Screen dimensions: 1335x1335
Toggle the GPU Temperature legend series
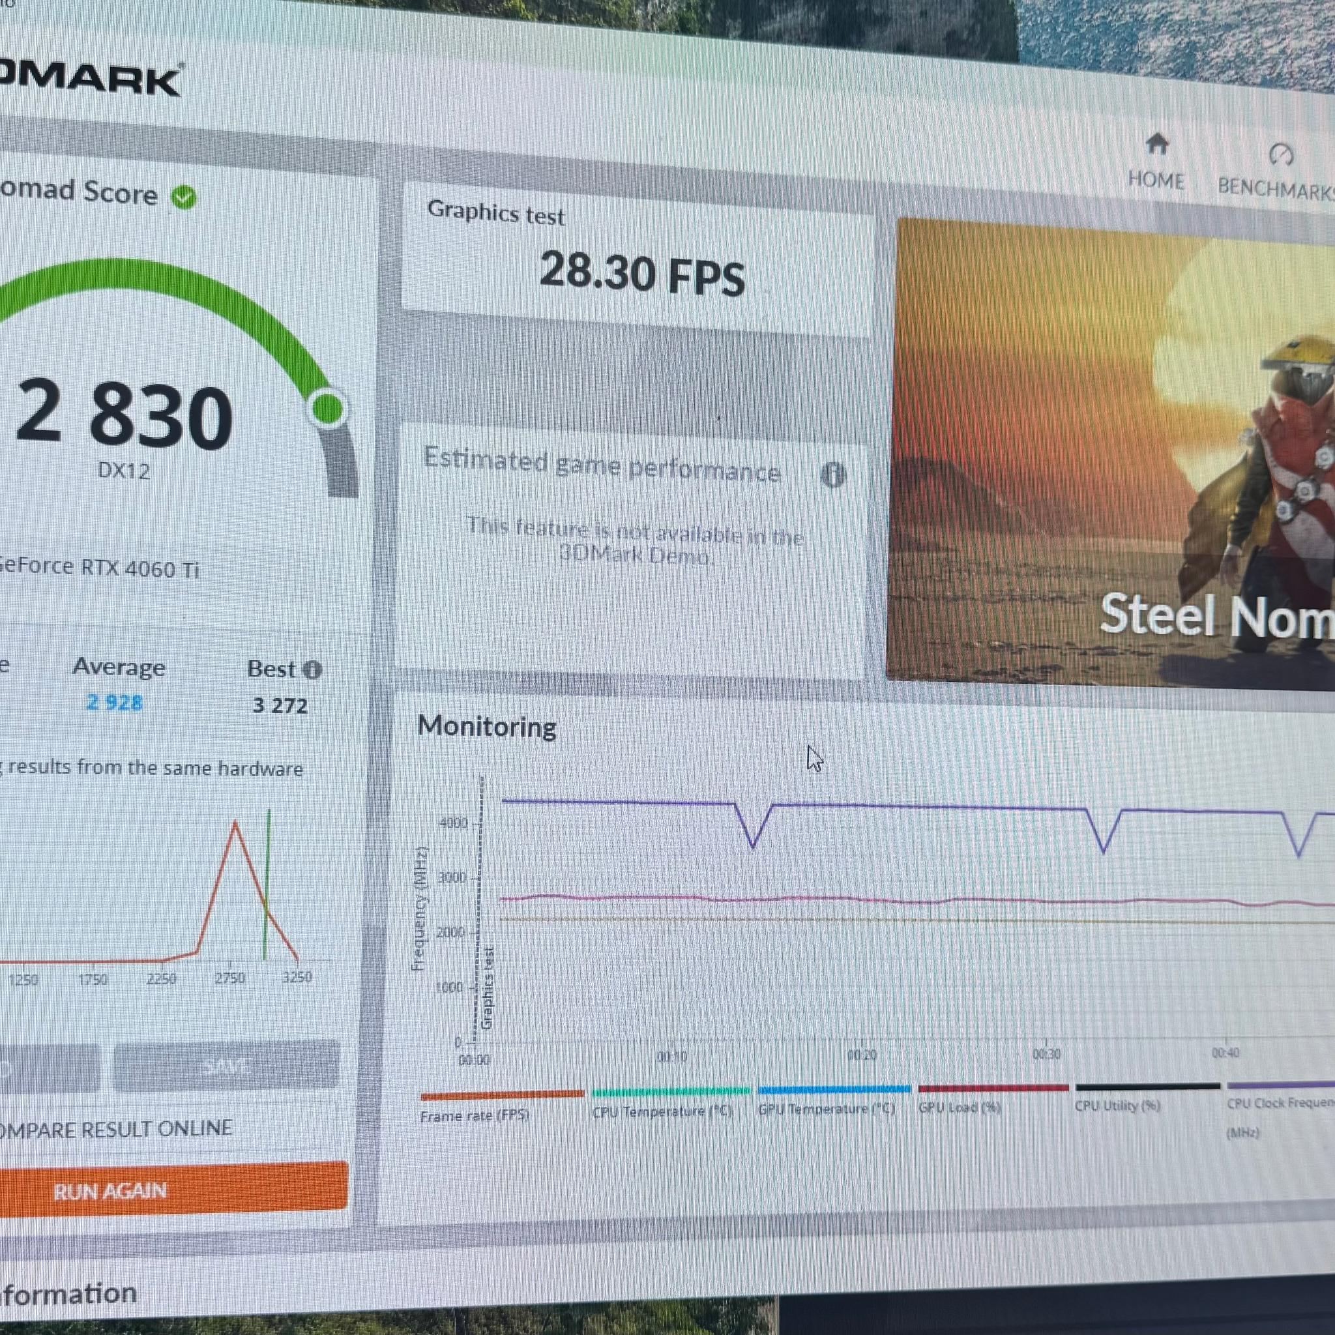click(826, 1109)
